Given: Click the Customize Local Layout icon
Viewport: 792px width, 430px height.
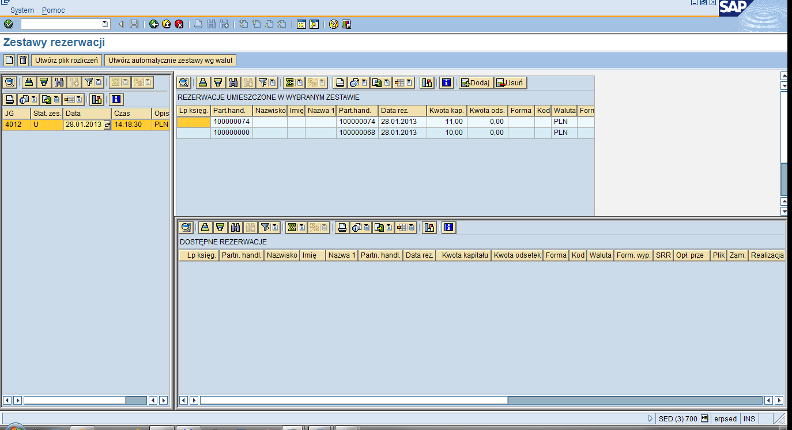Looking at the screenshot, I should click(x=346, y=24).
